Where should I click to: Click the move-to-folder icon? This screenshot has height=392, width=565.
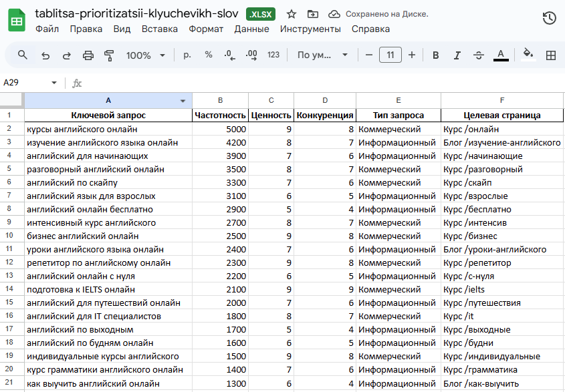pyautogui.click(x=312, y=15)
